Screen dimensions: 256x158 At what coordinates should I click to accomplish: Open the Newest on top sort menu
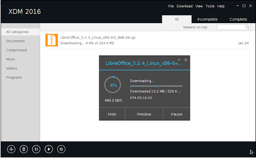(195, 27)
